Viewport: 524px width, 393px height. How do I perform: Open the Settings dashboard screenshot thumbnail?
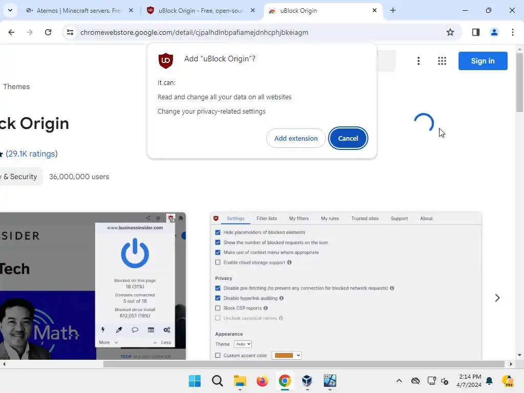346,286
